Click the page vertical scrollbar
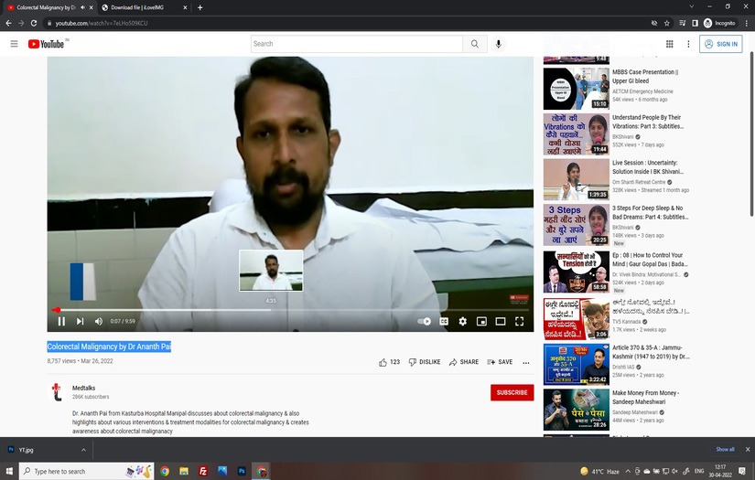755x480 pixels. pyautogui.click(x=751, y=133)
